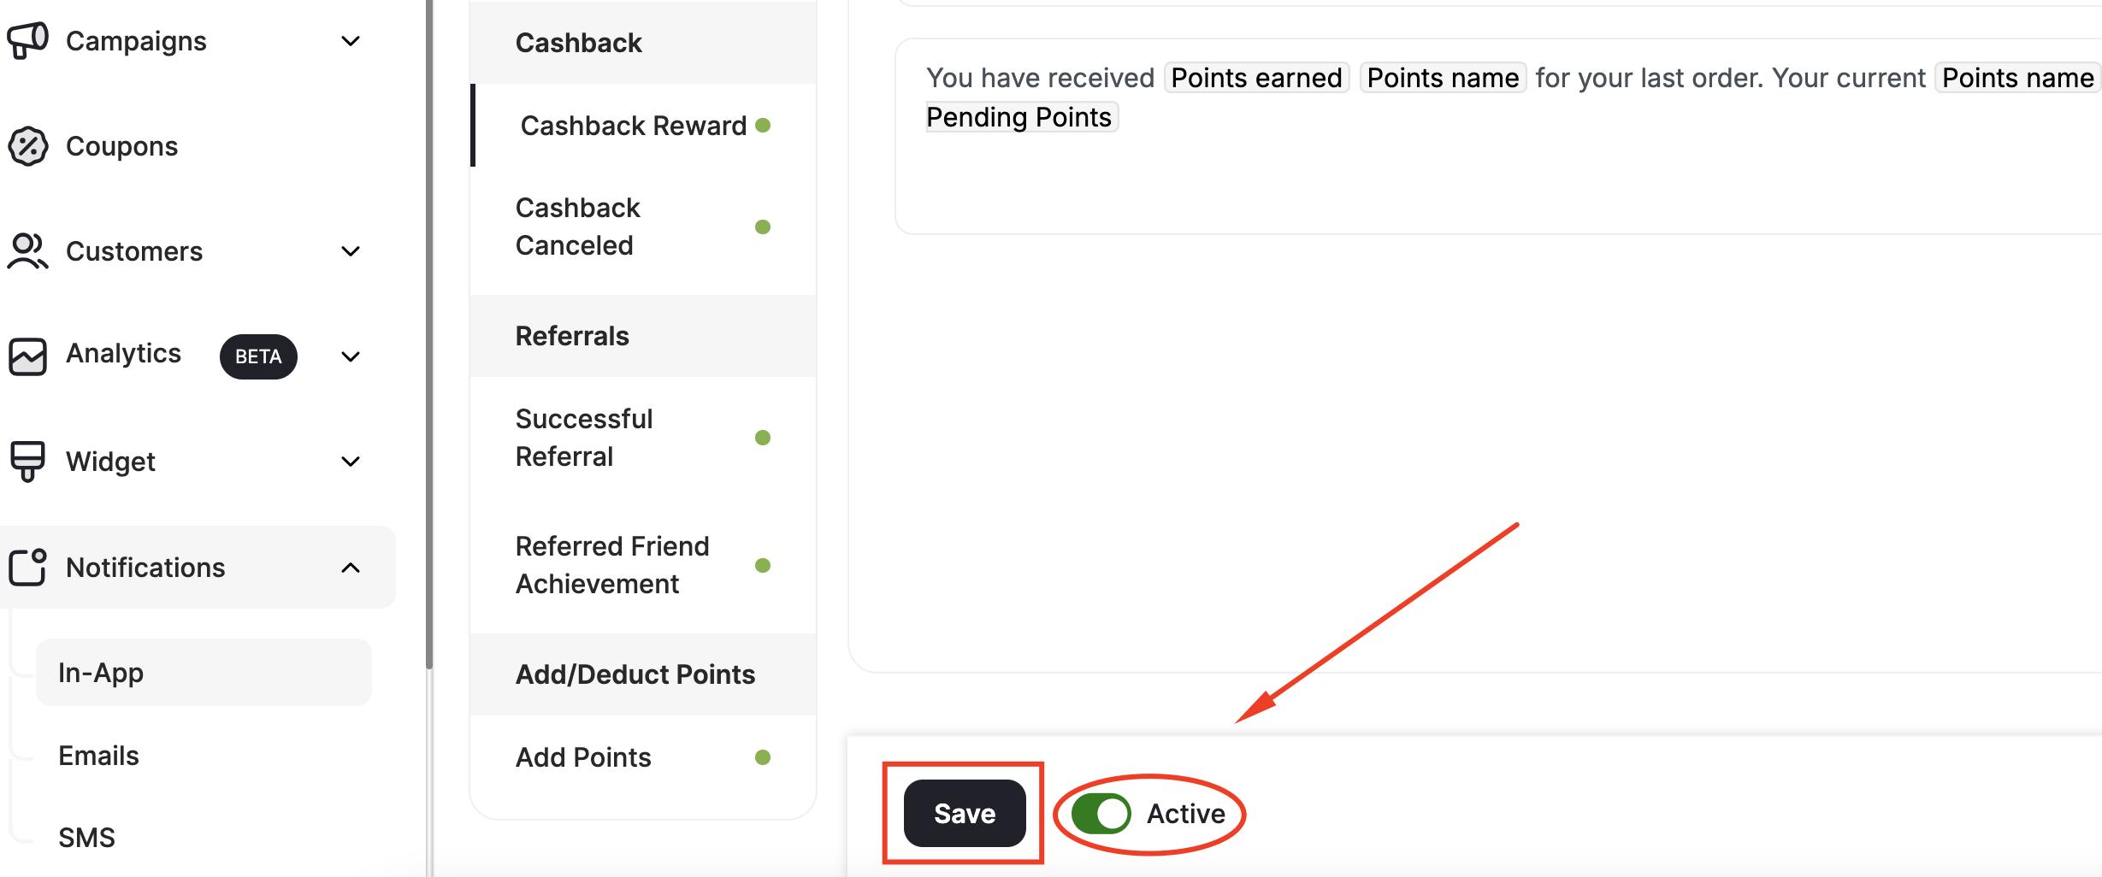This screenshot has height=877, width=2102.
Task: Select the Notifications bell icon
Action: [x=27, y=567]
